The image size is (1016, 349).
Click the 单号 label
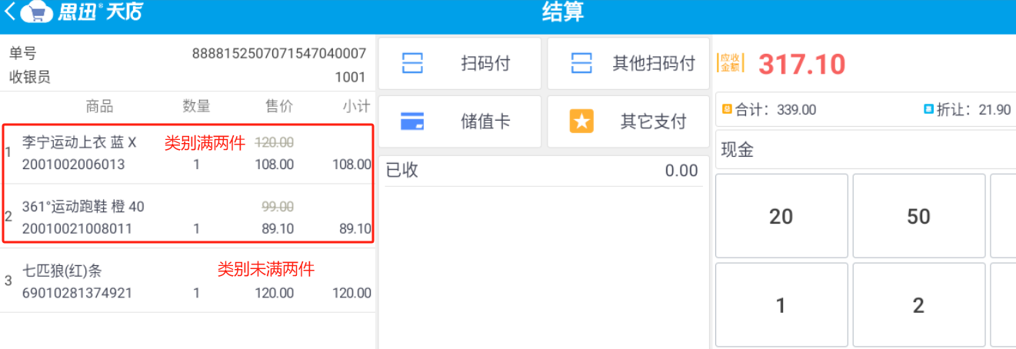pos(22,54)
